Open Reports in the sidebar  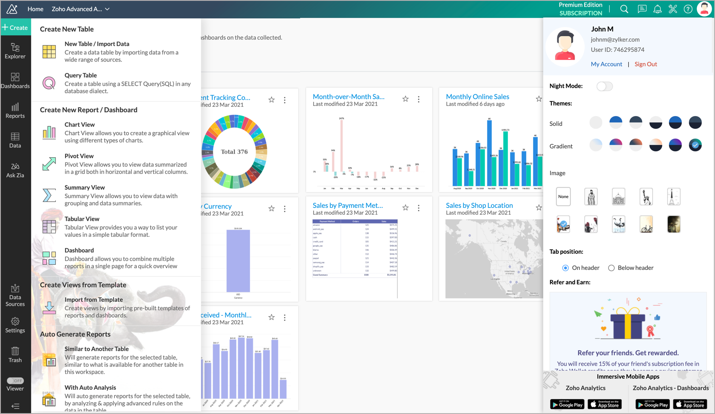pyautogui.click(x=15, y=111)
